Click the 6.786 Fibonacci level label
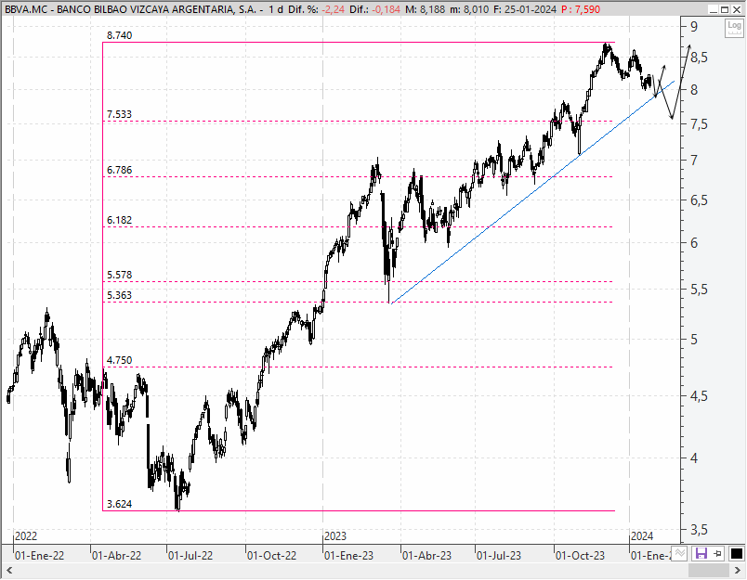This screenshot has height=580, width=747. tap(119, 171)
